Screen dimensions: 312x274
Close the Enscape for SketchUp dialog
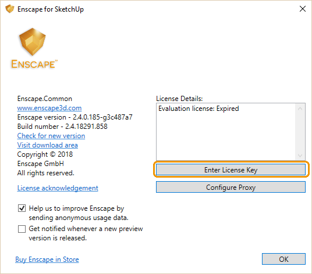point(303,9)
